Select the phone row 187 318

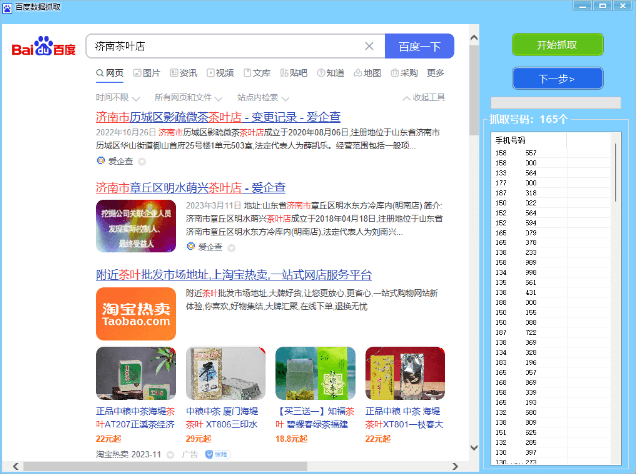pyautogui.click(x=551, y=193)
